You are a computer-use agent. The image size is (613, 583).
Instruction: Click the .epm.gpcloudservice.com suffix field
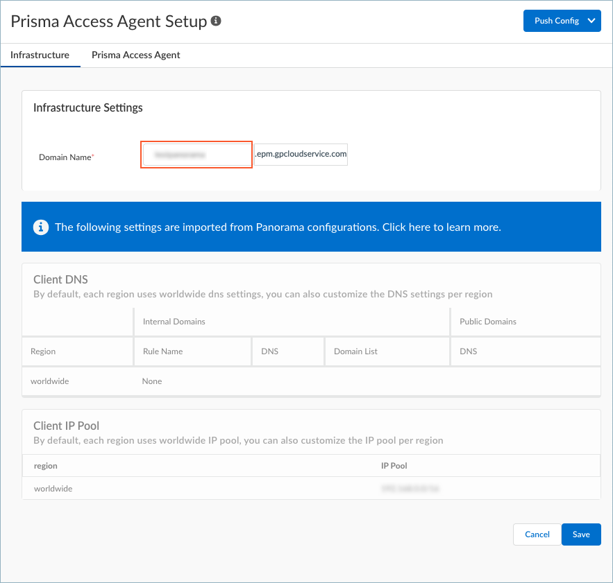click(301, 155)
